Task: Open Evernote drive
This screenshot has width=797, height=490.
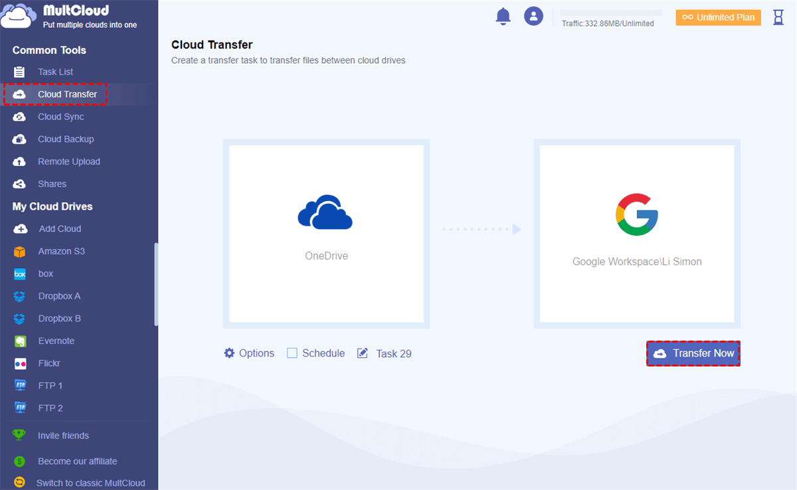Action: pyautogui.click(x=56, y=341)
